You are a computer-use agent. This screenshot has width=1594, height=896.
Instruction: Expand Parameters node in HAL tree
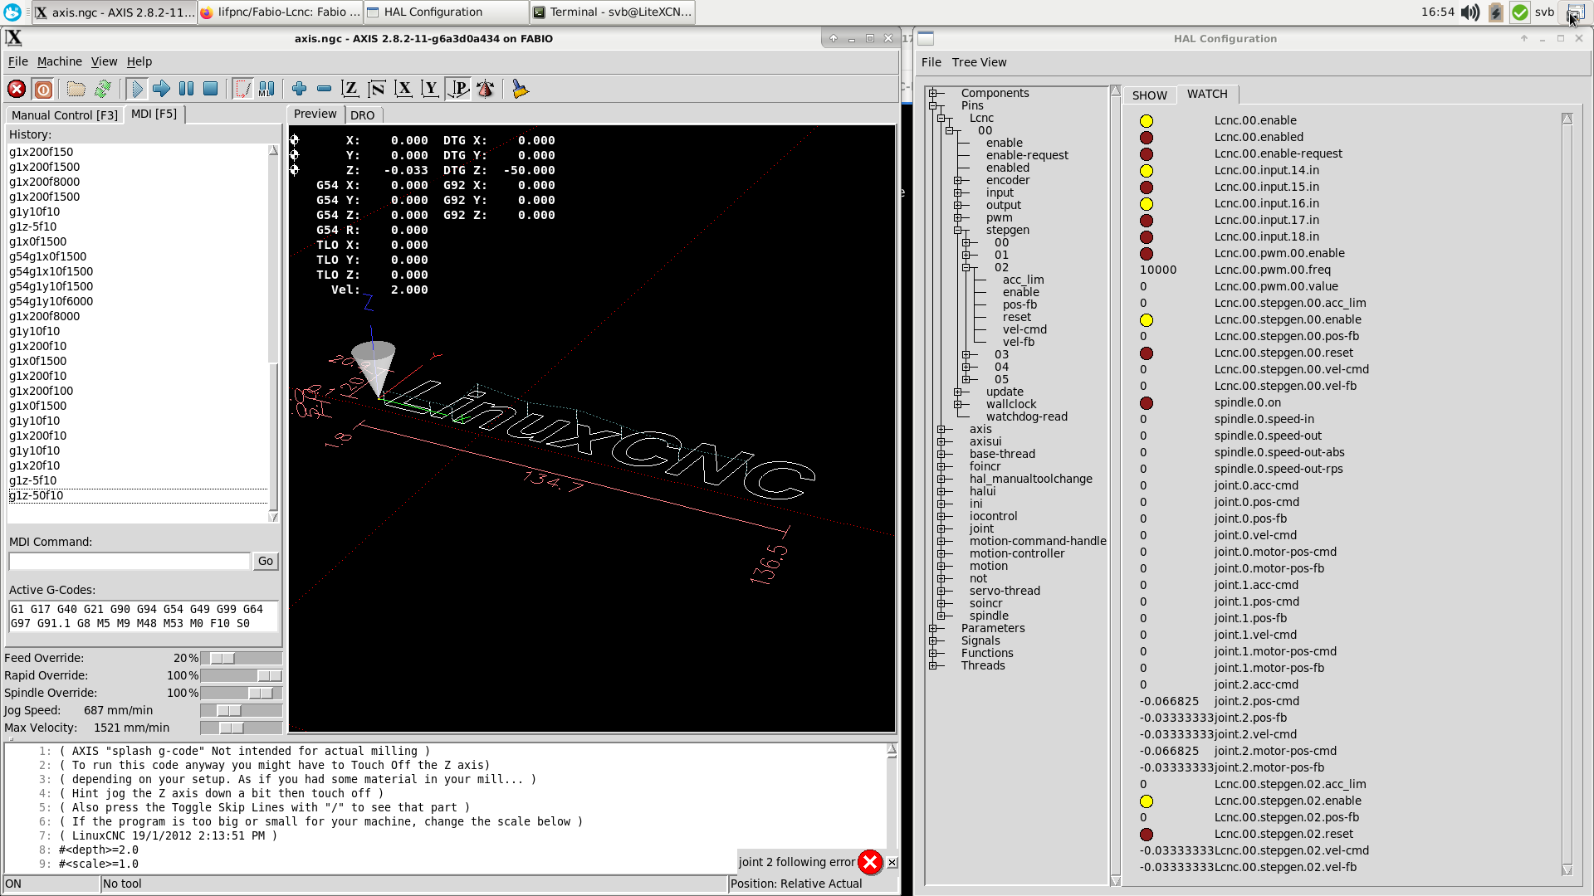933,629
